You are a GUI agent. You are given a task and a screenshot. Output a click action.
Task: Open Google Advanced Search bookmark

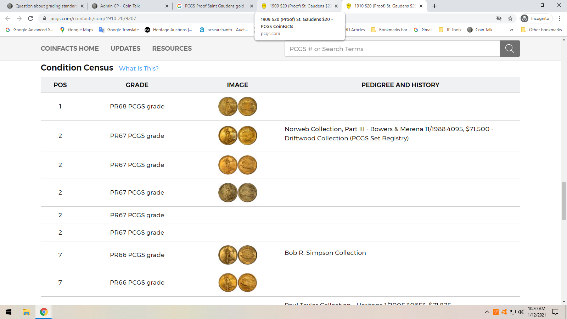point(30,30)
